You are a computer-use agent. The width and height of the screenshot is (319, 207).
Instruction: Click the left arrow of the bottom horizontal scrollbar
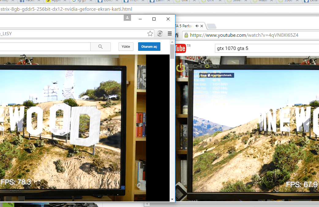147,204
